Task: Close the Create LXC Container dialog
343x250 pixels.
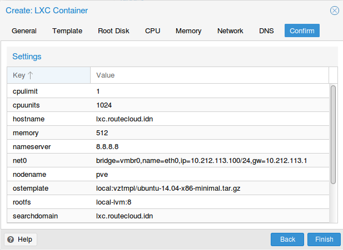Action: pos(335,11)
